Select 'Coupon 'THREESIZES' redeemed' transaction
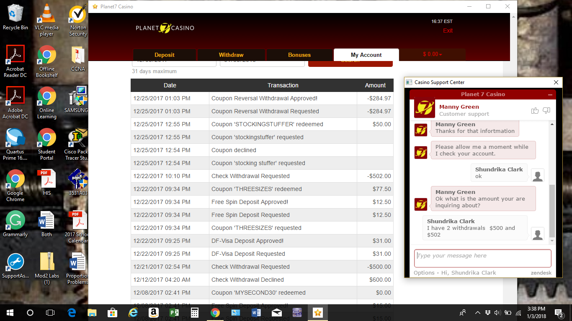The image size is (572, 321). (257, 189)
